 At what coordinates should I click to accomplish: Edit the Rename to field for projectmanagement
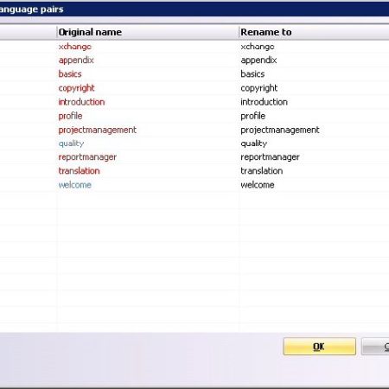coord(314,130)
